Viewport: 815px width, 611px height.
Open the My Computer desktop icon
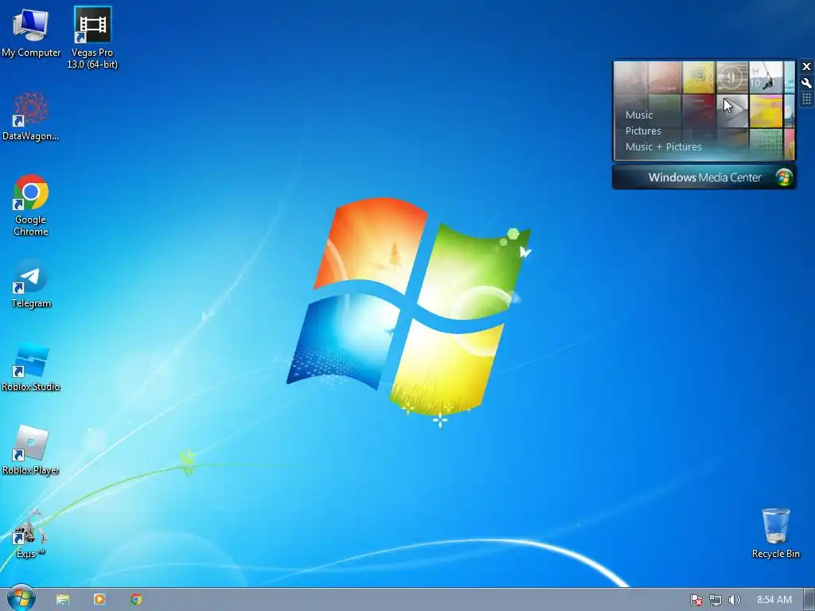[31, 32]
